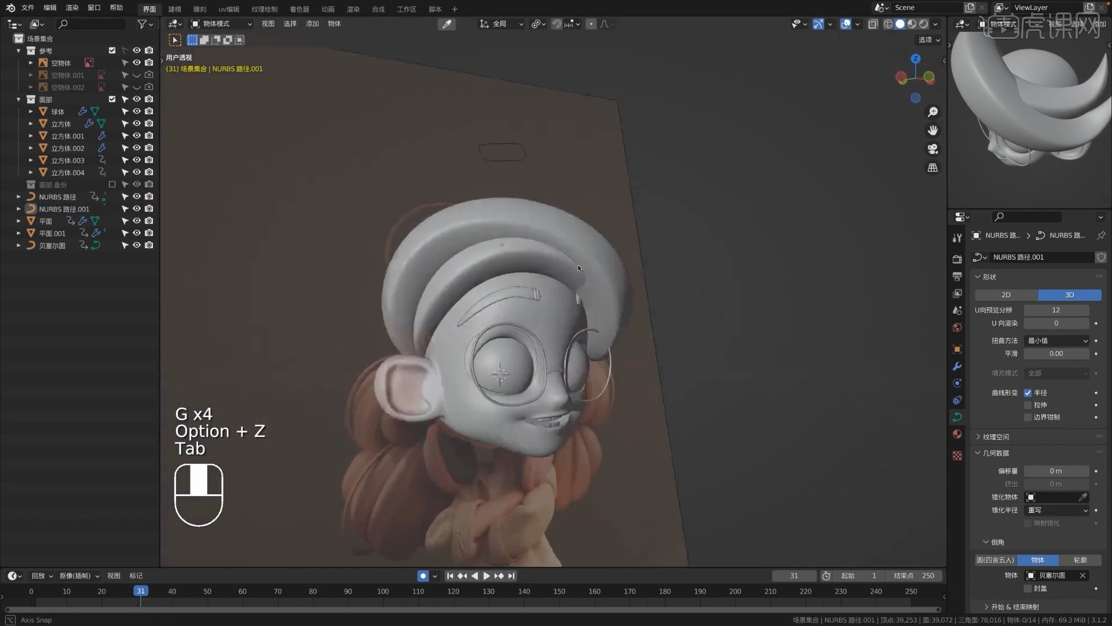Enable the 拉伸 checkbox under 曲线形变
The width and height of the screenshot is (1112, 626).
pos(1029,405)
